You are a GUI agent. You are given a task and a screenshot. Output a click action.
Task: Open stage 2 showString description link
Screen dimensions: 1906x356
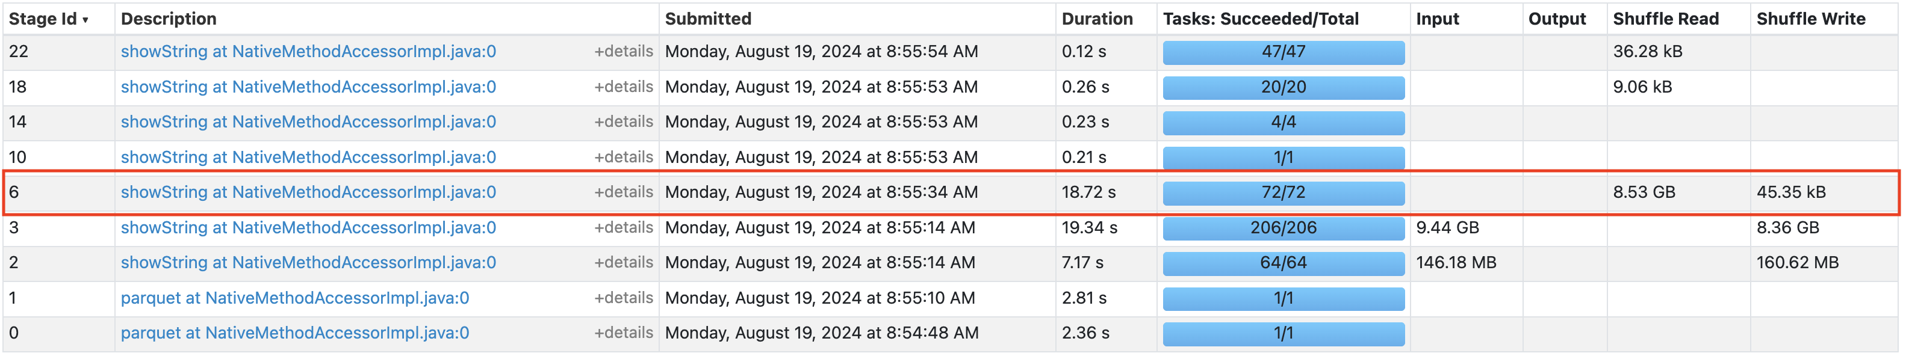(x=308, y=263)
